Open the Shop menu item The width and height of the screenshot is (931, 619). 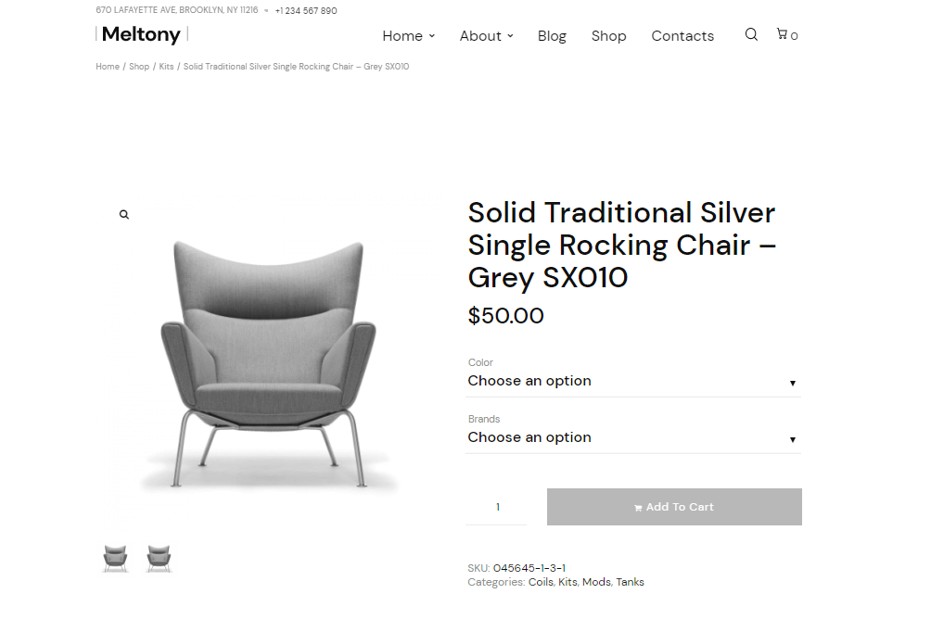[608, 36]
